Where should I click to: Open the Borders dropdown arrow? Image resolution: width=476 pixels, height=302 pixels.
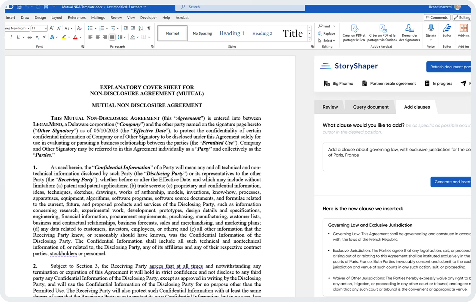[x=149, y=37]
